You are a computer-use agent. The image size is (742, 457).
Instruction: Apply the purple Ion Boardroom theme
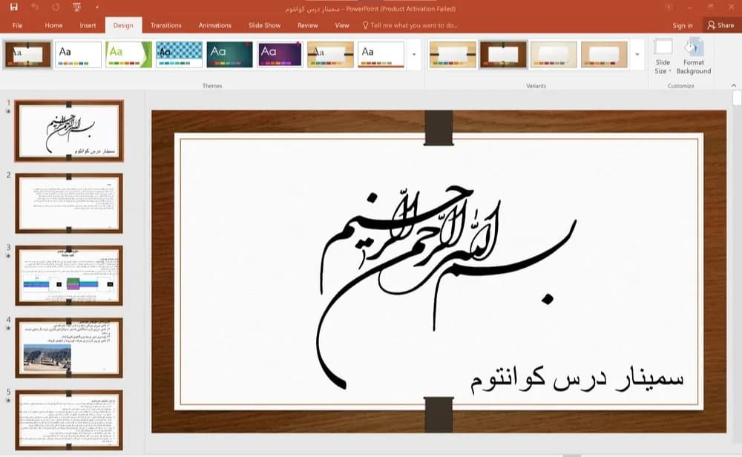point(280,54)
